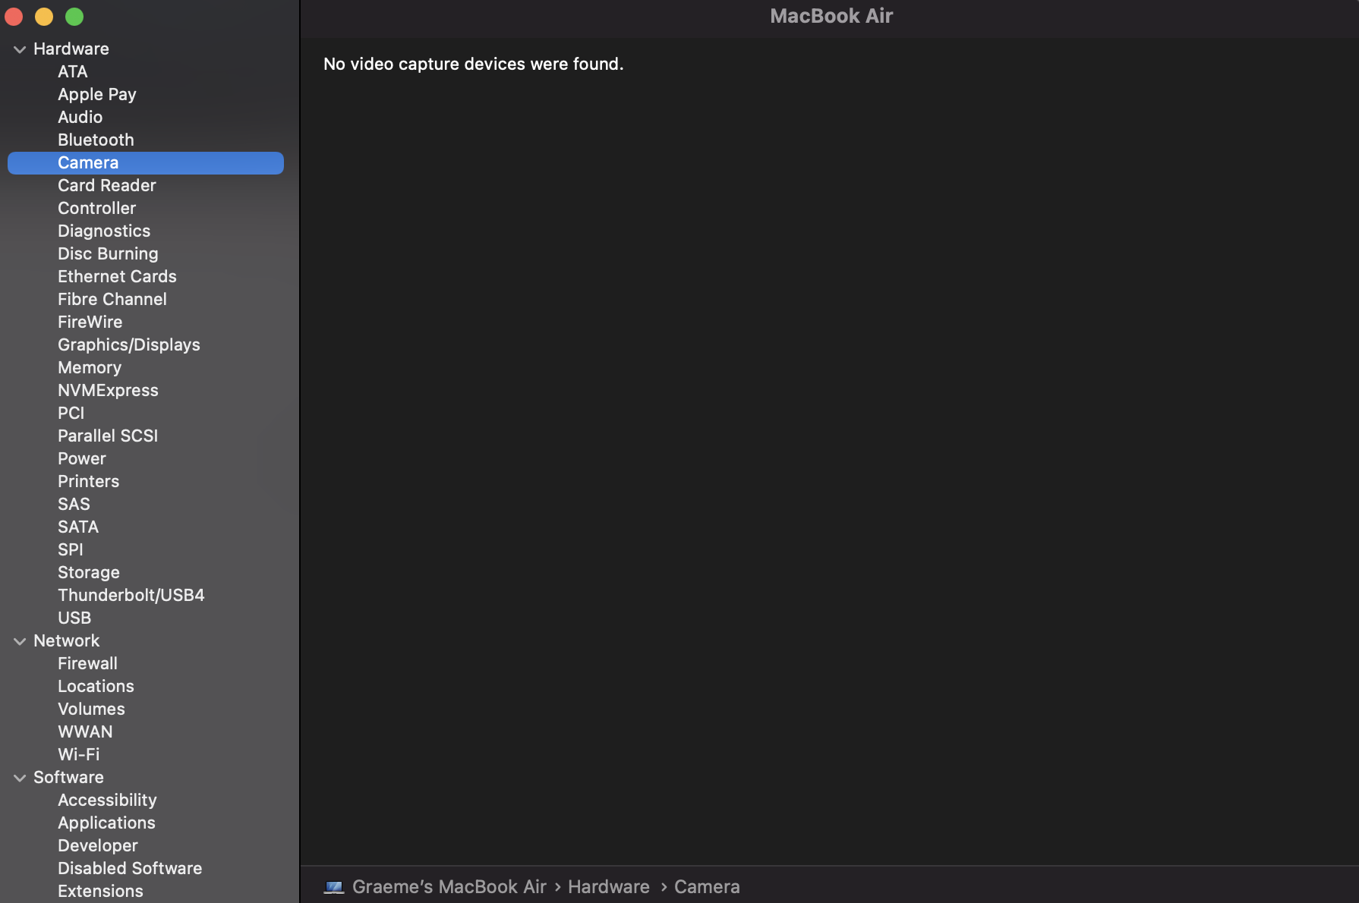
Task: Show Power information
Action: tap(82, 458)
